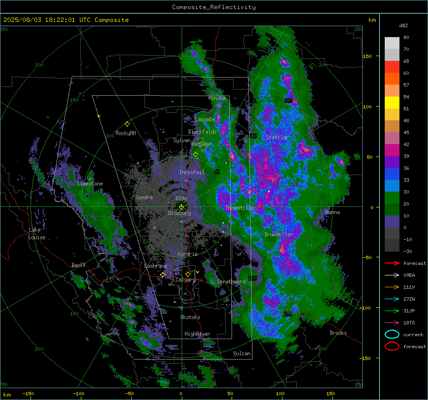This screenshot has width=428, height=400.
Task: Click yellow diamond marker beside RockyMH
Action: pos(127,124)
